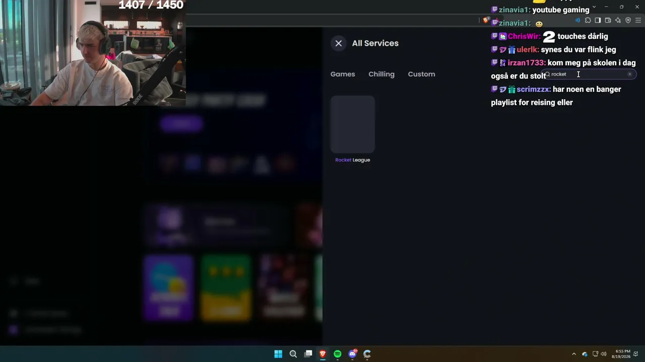Viewport: 645px width, 362px height.
Task: Click the Brave Shields lion icon
Action: tap(485, 21)
